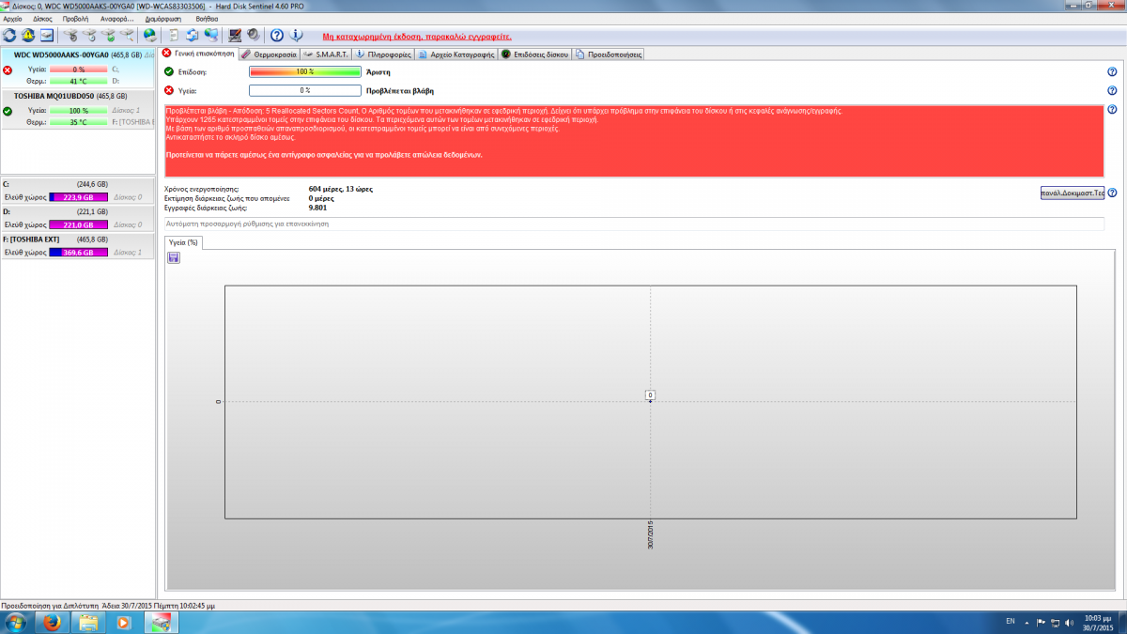
Task: Select the C: partition free space entry
Action: tap(78, 191)
